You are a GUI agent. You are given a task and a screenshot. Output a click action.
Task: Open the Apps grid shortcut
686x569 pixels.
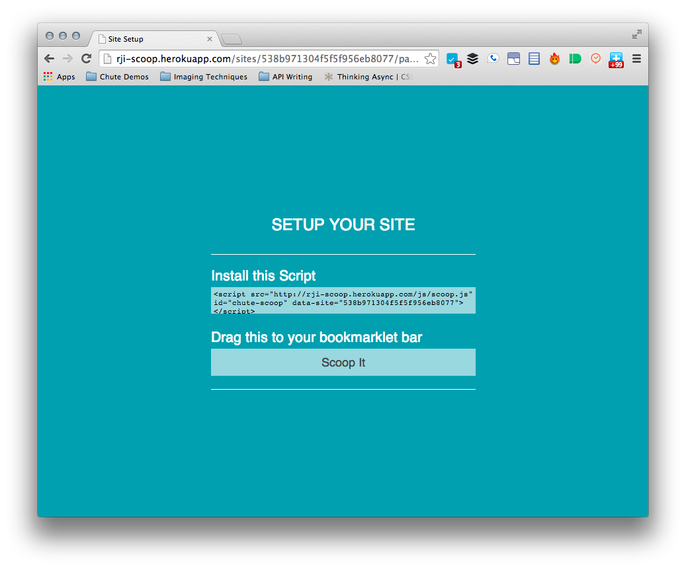tap(60, 77)
